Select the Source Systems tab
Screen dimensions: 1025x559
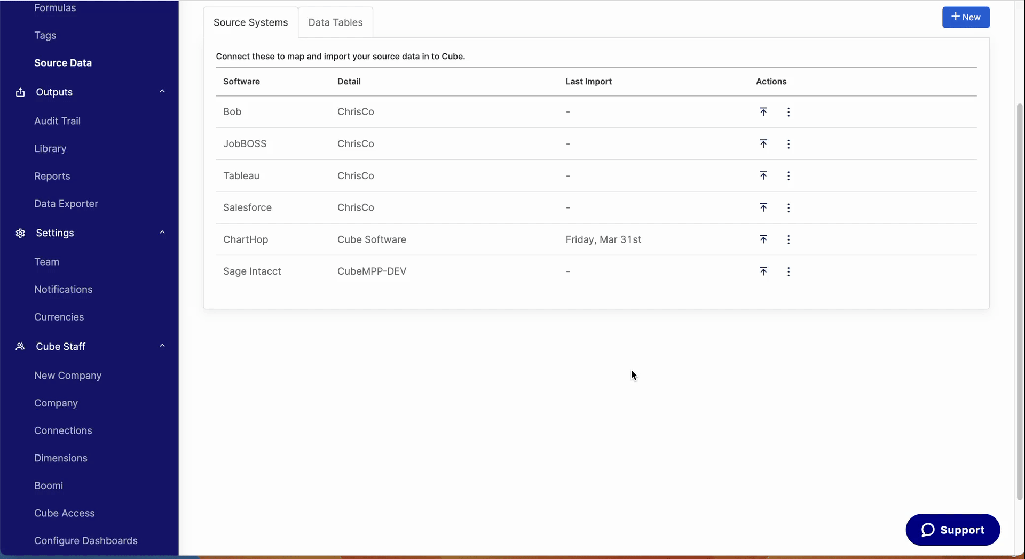click(250, 22)
